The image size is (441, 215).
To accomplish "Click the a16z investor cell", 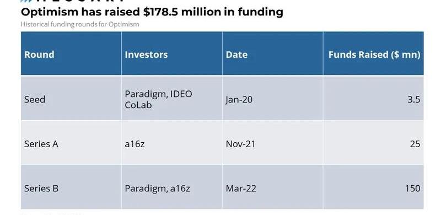I will click(172, 143).
